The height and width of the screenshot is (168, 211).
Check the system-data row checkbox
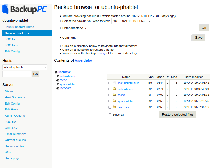tap(110, 101)
